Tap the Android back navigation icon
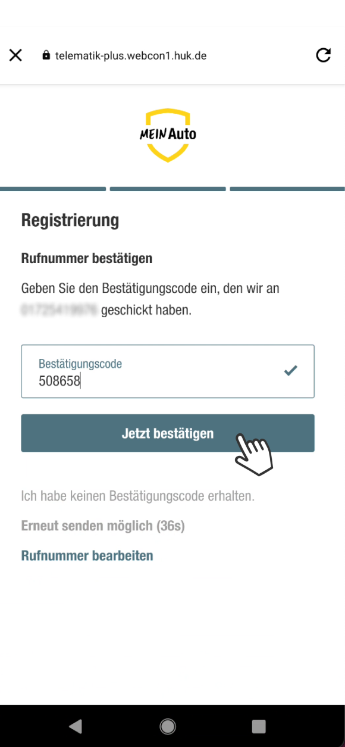The width and height of the screenshot is (345, 747). (76, 726)
